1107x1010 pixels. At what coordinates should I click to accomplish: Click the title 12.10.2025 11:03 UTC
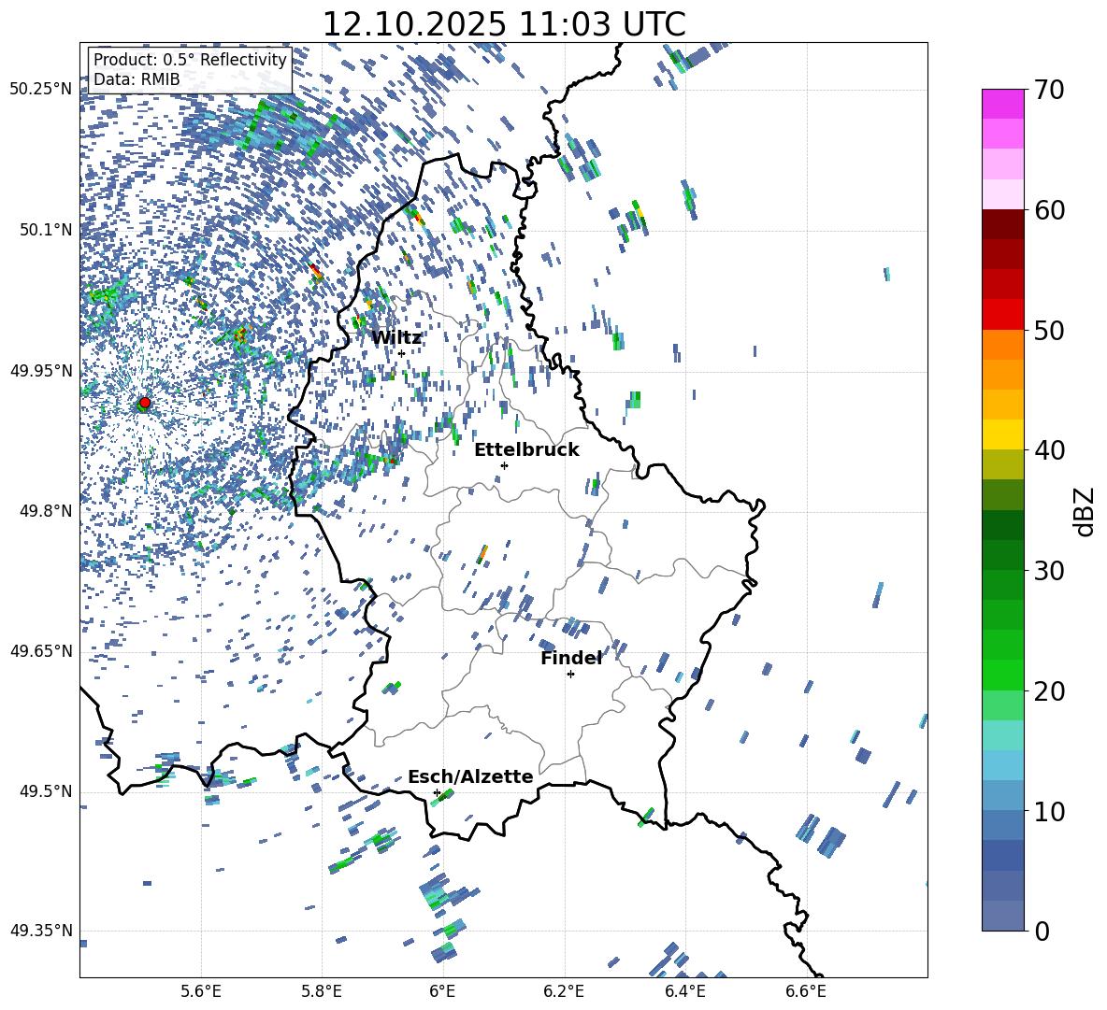504,24
